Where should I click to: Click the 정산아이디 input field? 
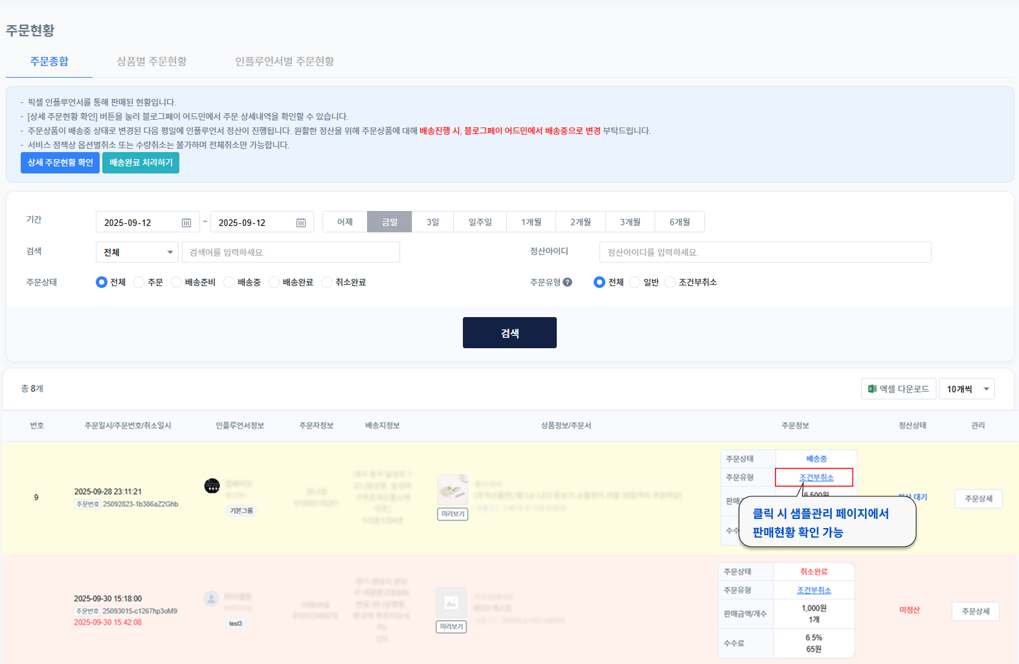pyautogui.click(x=765, y=252)
